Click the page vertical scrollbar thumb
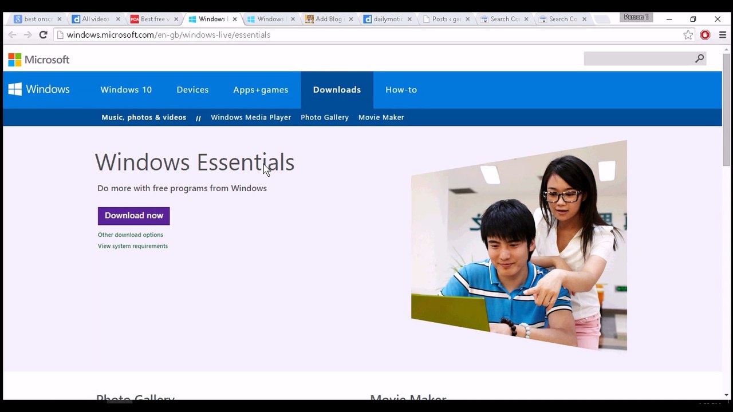 coord(727,110)
